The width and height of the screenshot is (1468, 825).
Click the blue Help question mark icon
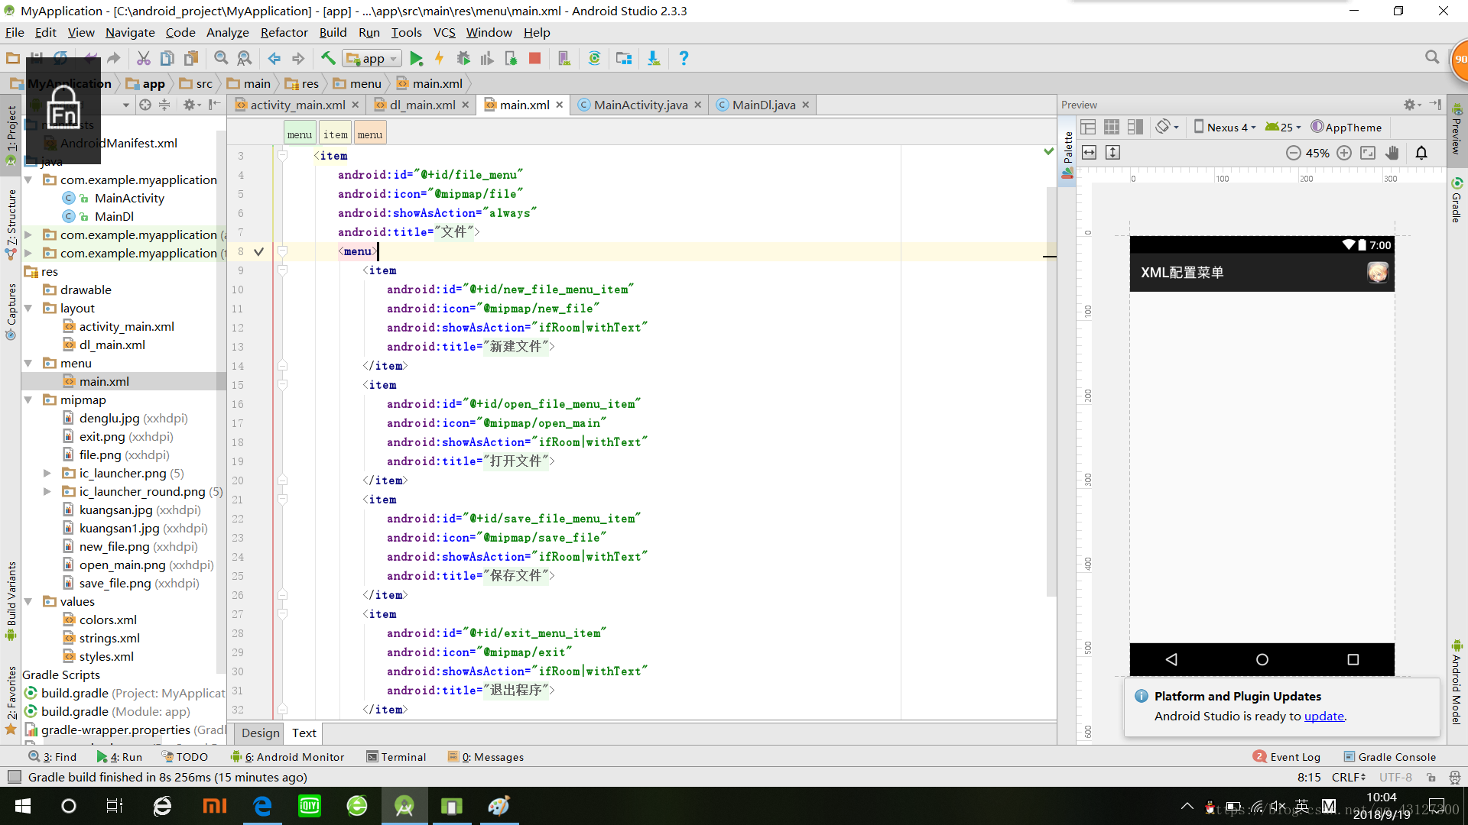(684, 58)
